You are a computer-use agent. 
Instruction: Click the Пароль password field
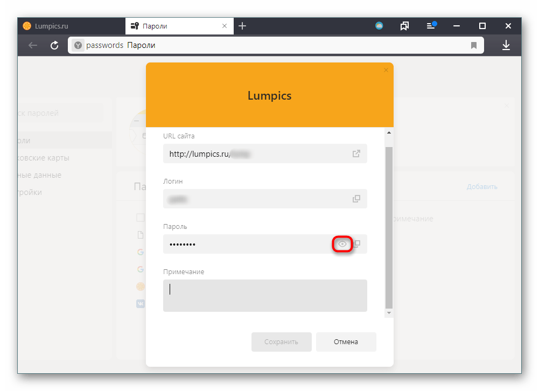[248, 245]
